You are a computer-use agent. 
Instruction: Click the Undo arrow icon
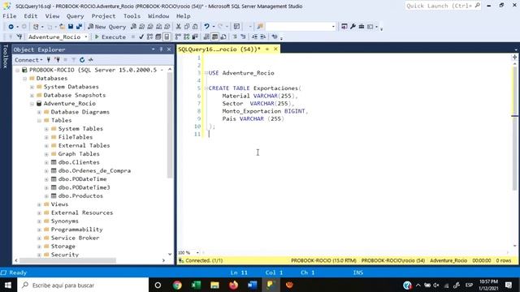click(206, 27)
